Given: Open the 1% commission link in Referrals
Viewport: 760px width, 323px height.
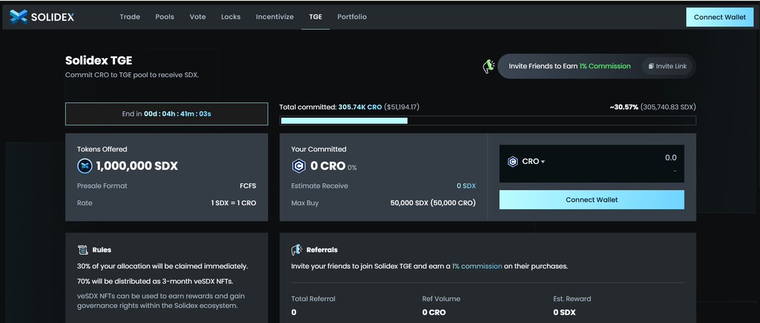Looking at the screenshot, I should coord(477,266).
